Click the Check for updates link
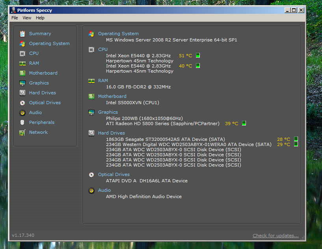 pyautogui.click(x=275, y=236)
